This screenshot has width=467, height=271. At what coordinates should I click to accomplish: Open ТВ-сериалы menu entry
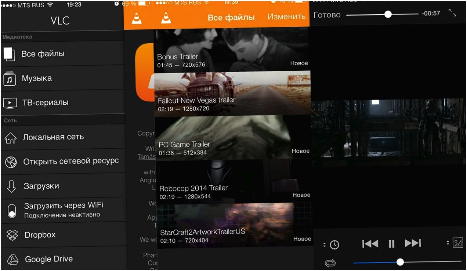pos(63,103)
